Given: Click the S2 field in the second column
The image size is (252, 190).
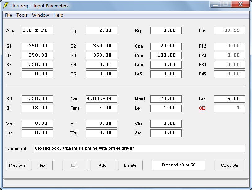Looking at the screenshot, I should coord(101,46).
